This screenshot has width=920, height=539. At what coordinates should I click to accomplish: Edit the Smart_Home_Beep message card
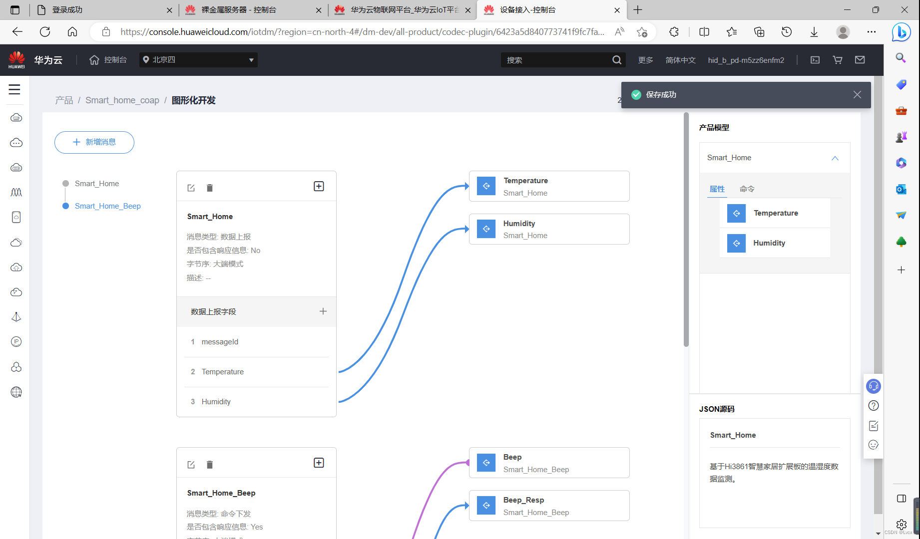(191, 465)
